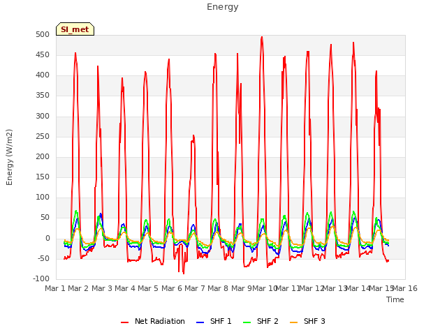Click the Mar 7 x-axis tick label
This screenshot has height=335, width=447.
pos(195,288)
